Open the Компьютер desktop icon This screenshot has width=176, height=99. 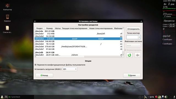[7, 7]
